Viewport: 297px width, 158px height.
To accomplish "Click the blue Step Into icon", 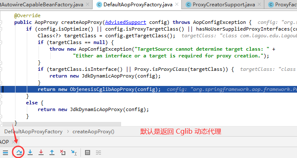I will [30, 152].
